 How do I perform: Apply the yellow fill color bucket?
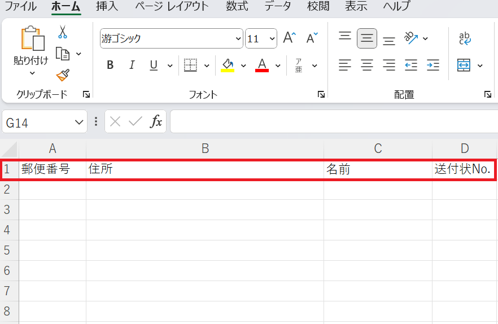(228, 65)
